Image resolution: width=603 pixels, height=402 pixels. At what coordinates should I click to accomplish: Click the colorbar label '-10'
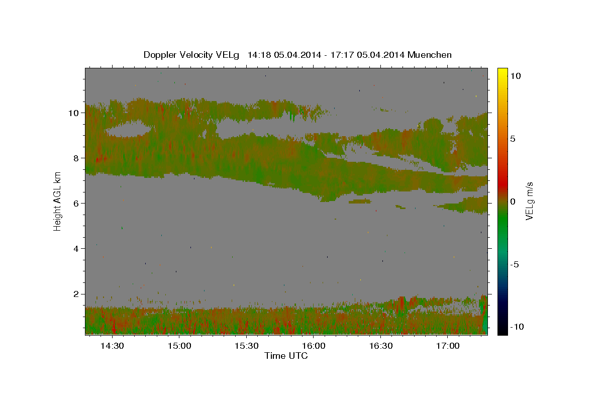click(517, 327)
